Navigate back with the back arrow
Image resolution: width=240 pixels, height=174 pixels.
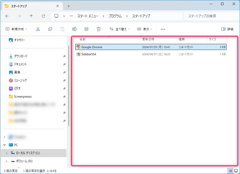[x=7, y=16]
